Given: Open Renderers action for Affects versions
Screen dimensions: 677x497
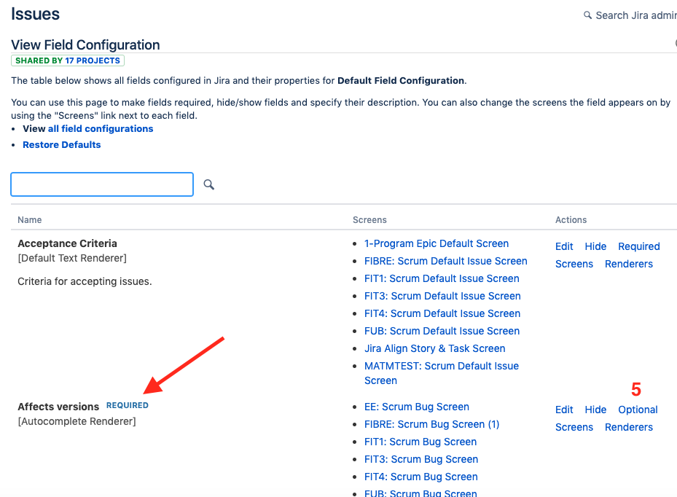Looking at the screenshot, I should click(629, 427).
